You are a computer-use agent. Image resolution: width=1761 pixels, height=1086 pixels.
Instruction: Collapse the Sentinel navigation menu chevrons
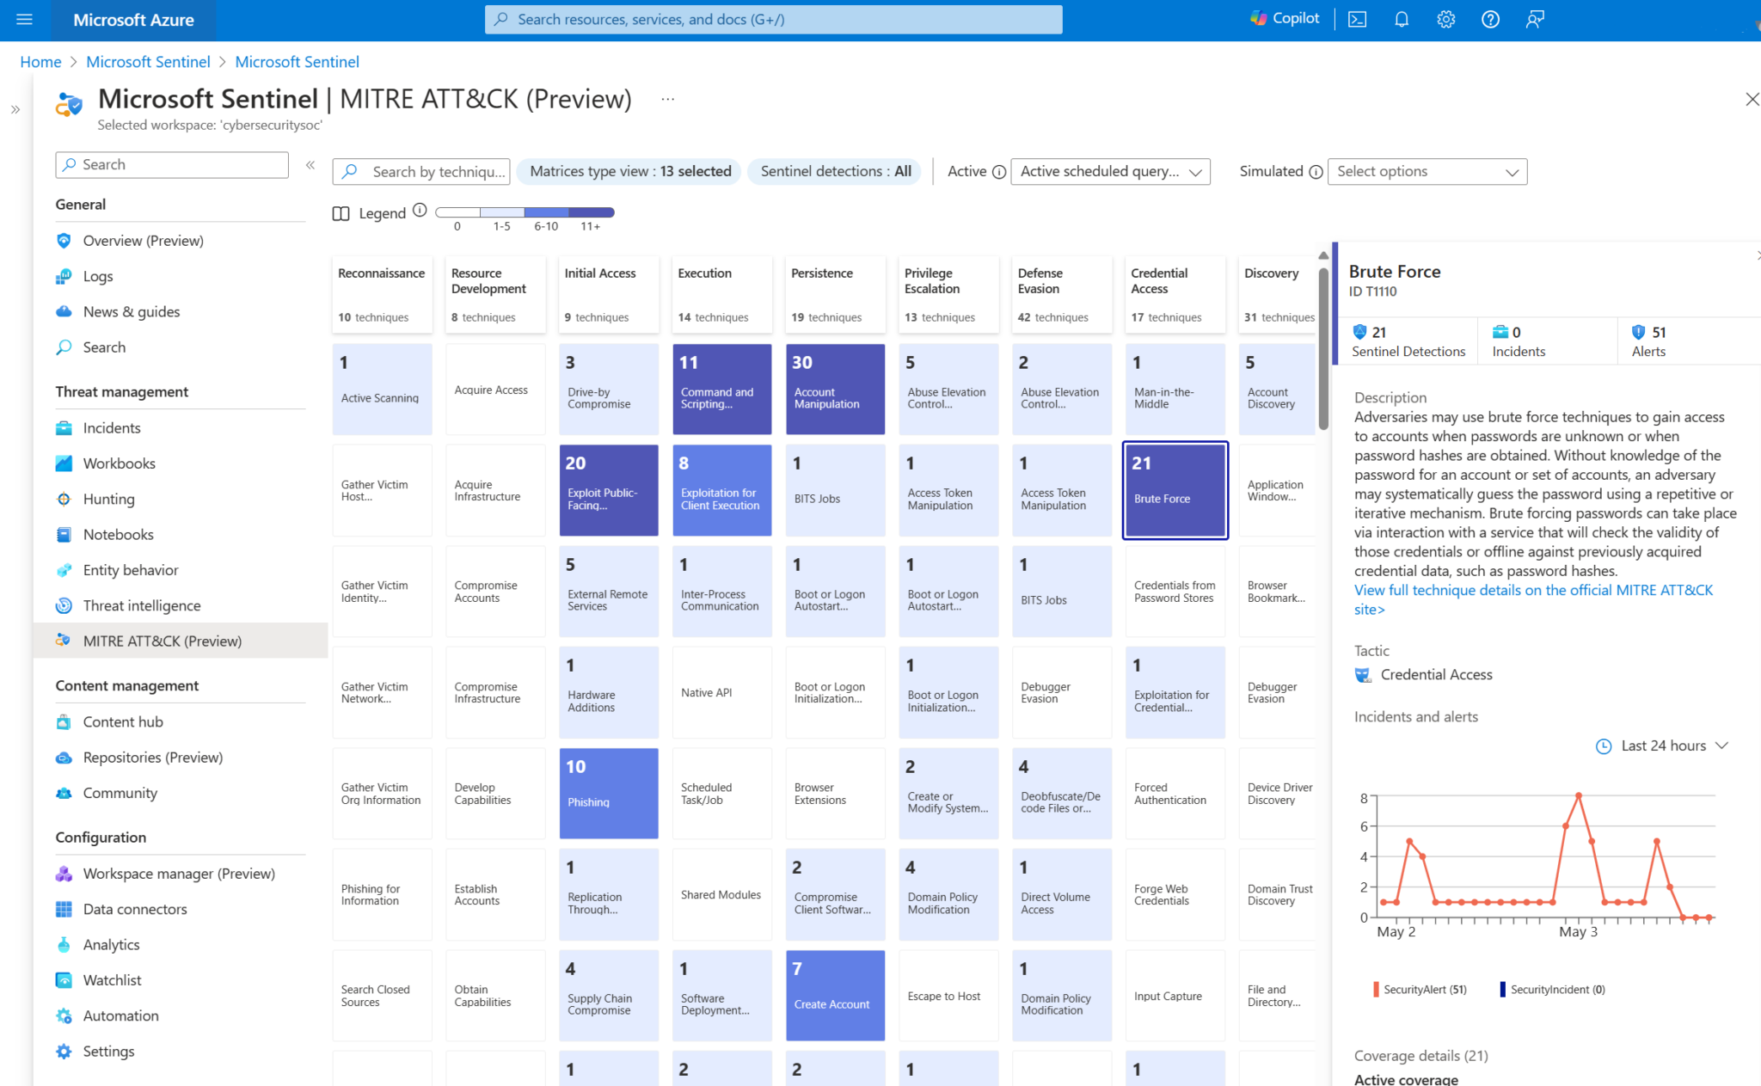(x=310, y=164)
